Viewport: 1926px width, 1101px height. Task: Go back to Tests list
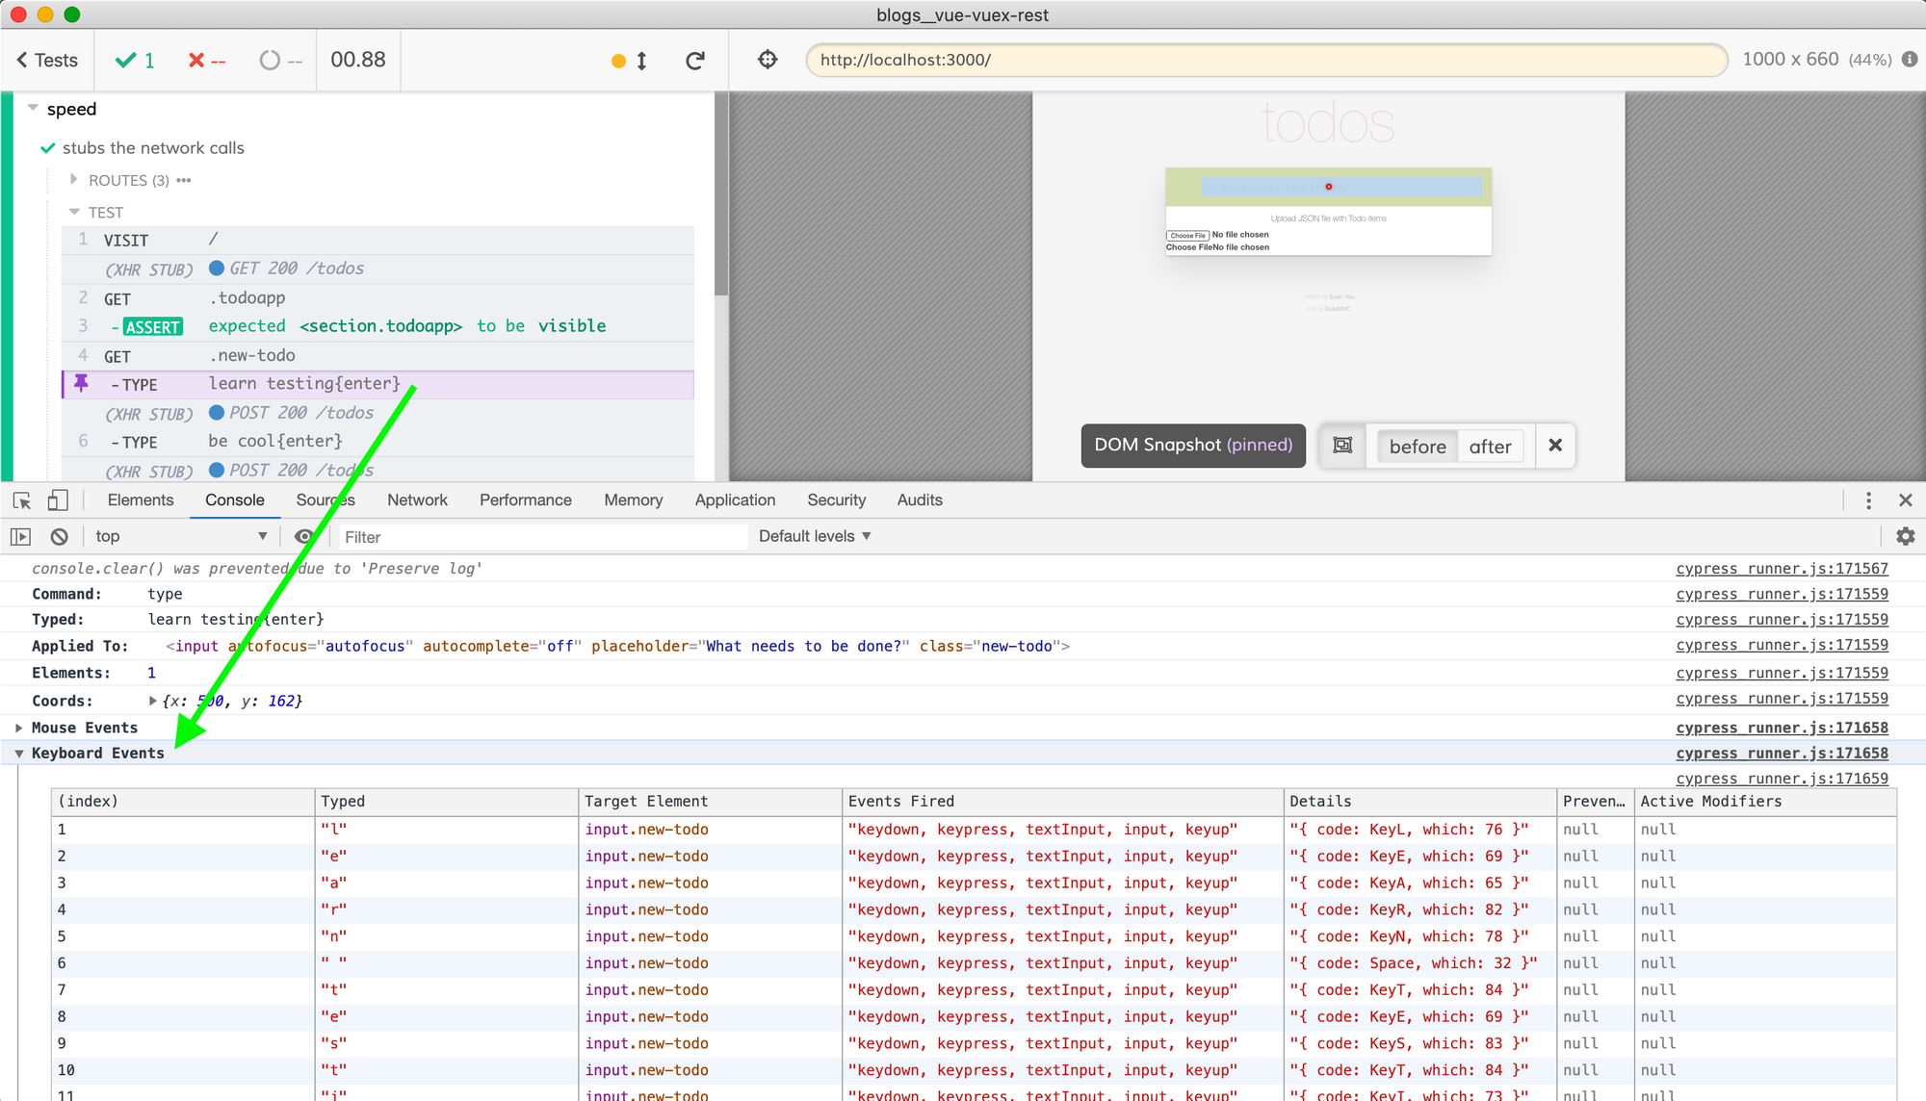[47, 61]
